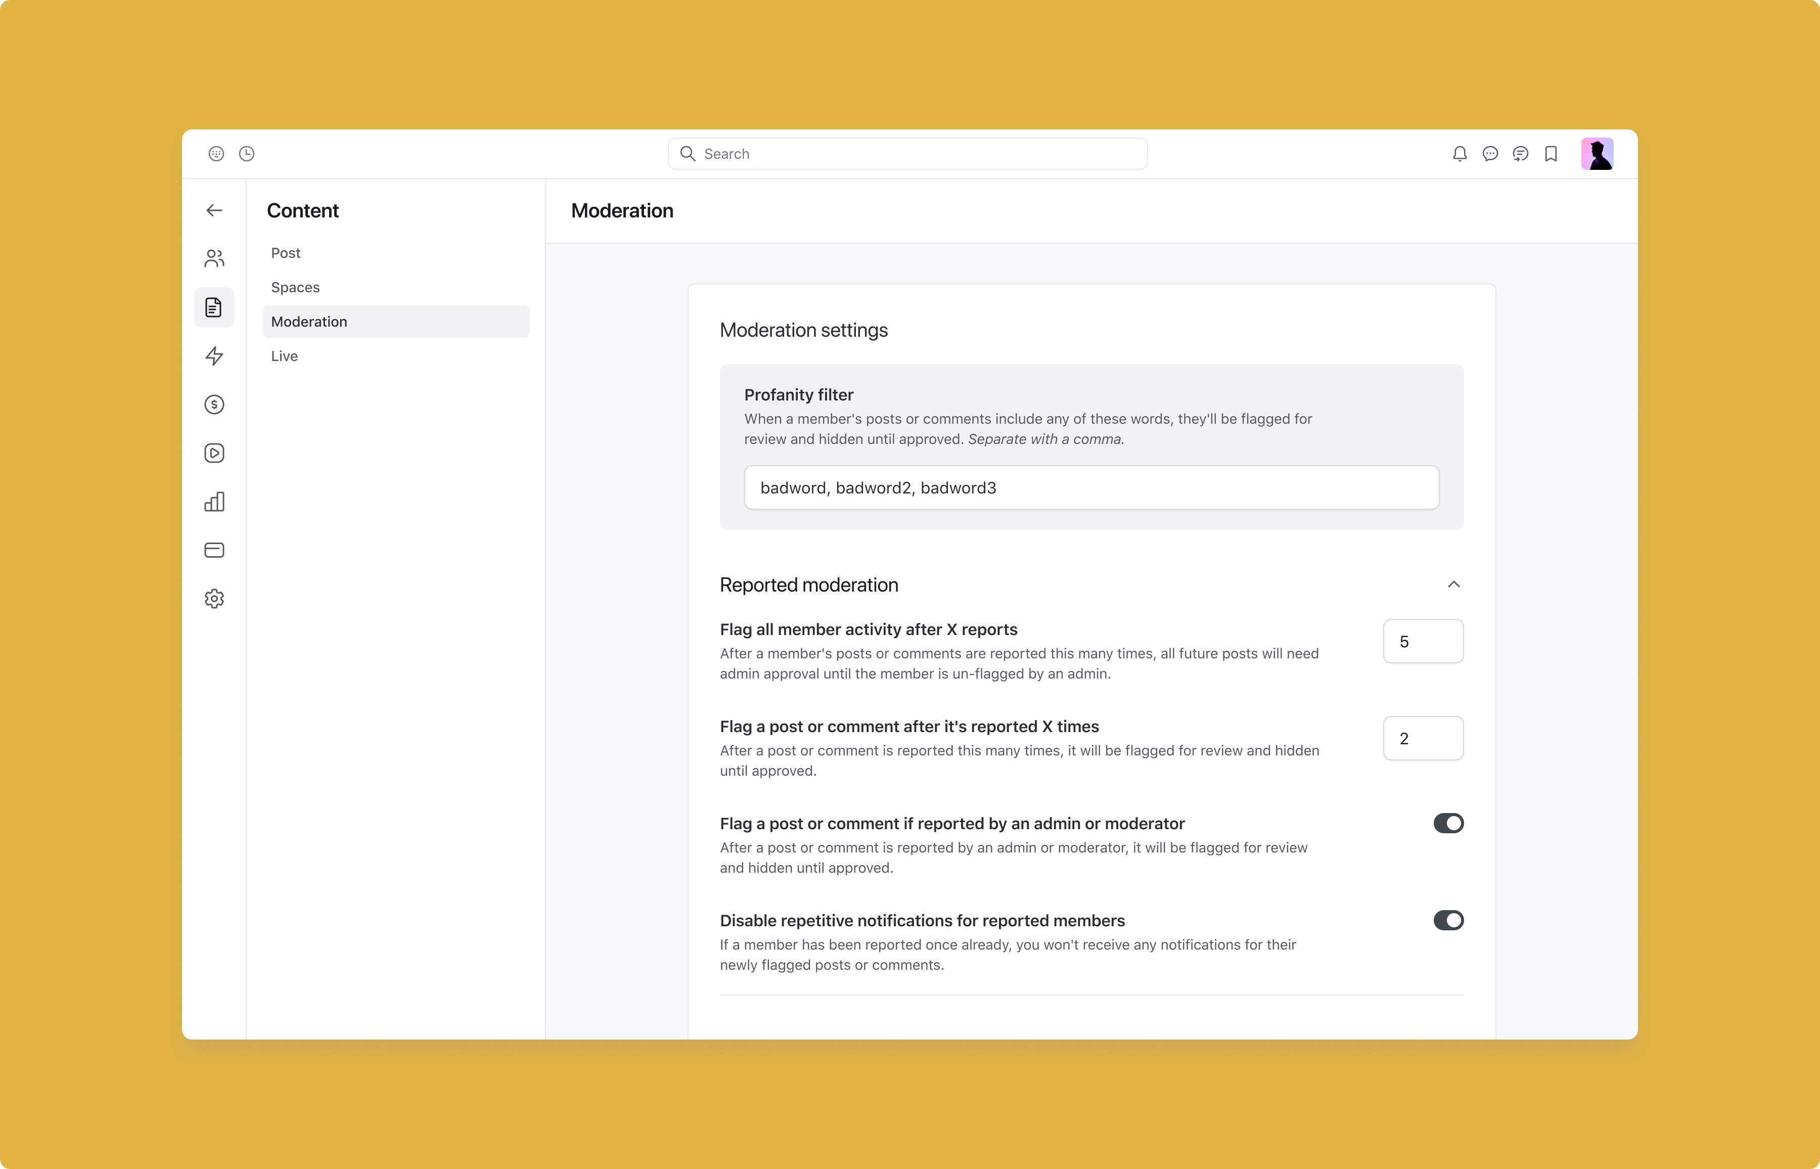Open the gear settings icon in the sidebar
Viewport: 1820px width, 1169px height.
pyautogui.click(x=214, y=599)
